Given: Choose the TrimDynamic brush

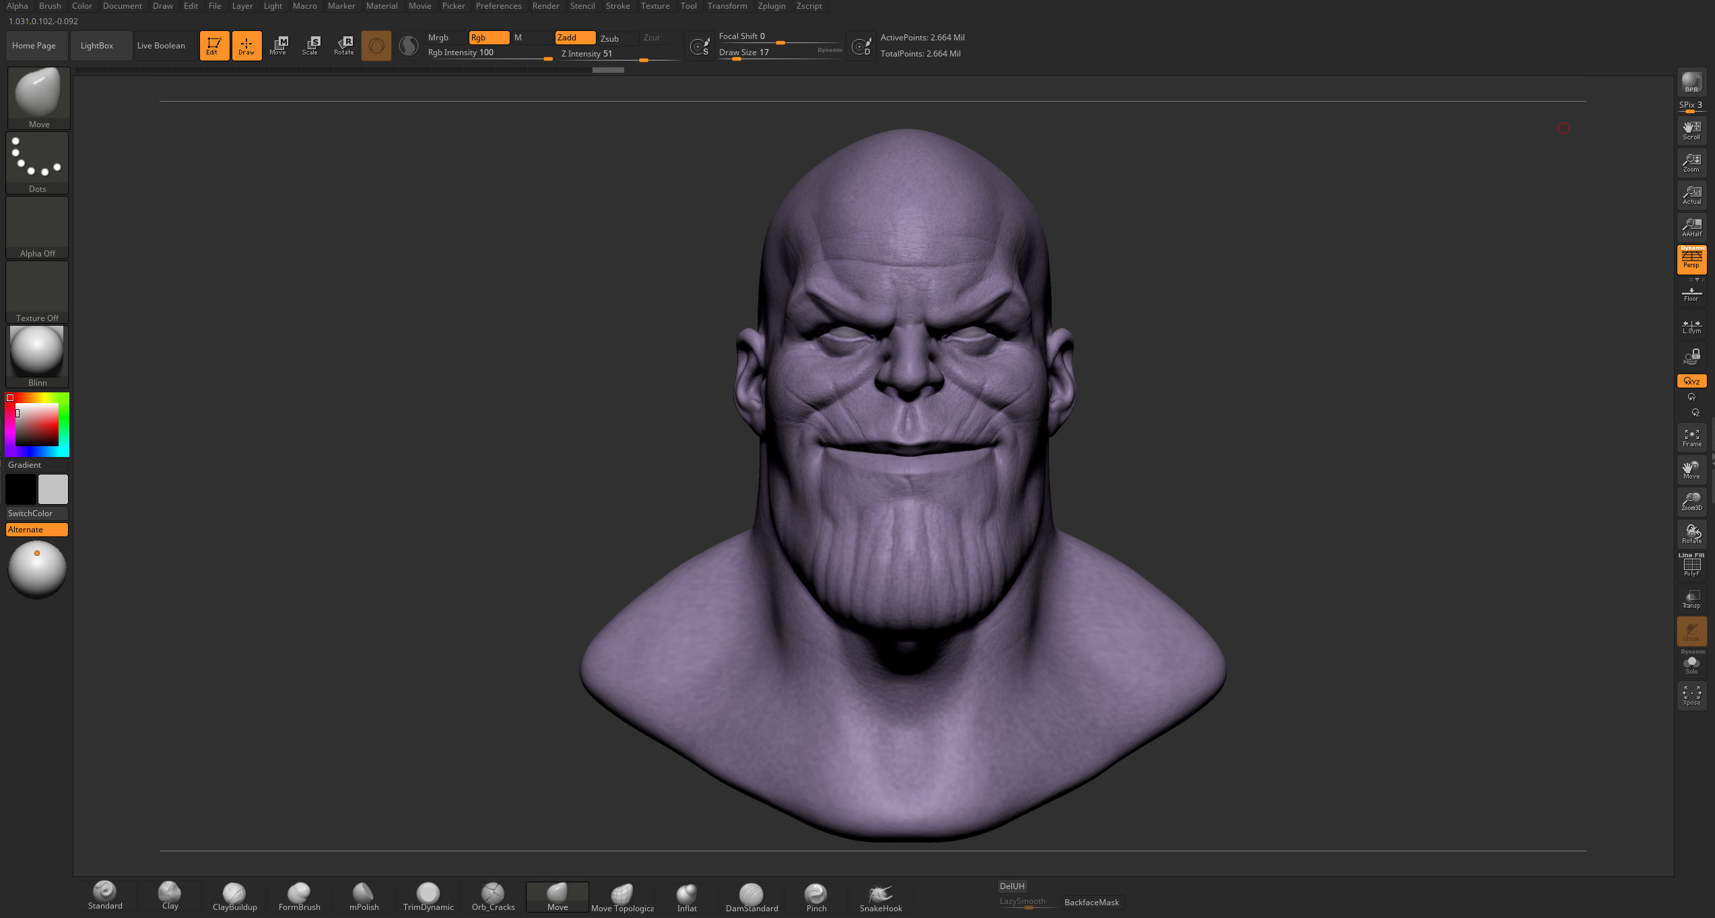Looking at the screenshot, I should (428, 896).
